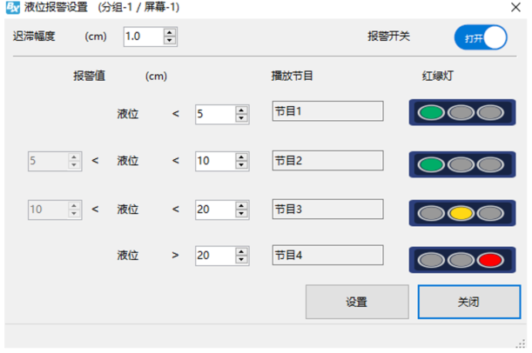Click the app icon in title bar
Screen dimensions: 532x353
[x=13, y=10]
